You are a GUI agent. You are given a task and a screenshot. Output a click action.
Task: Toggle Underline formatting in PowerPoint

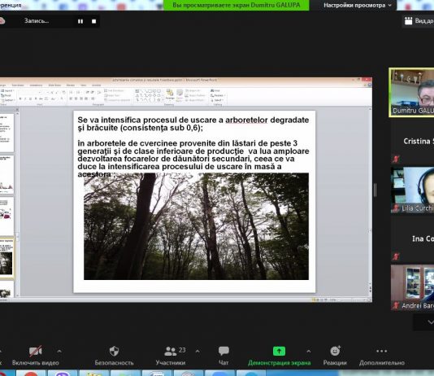tap(30, 98)
